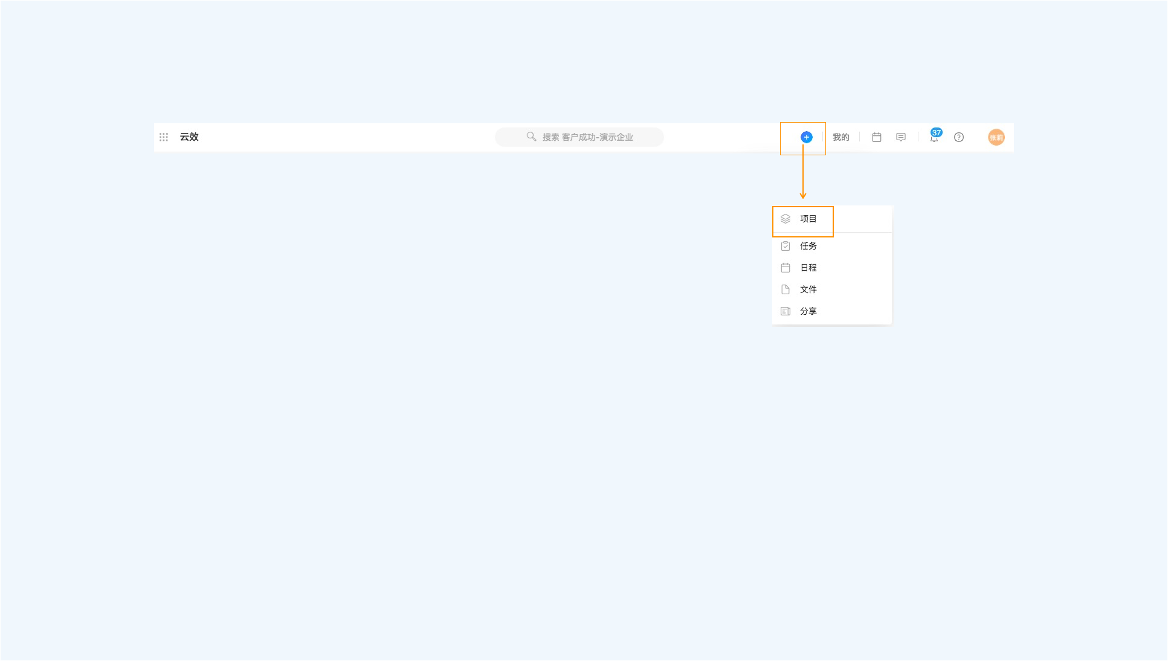The width and height of the screenshot is (1168, 661).
Task: Open the app grid launcher icon
Action: (x=164, y=137)
